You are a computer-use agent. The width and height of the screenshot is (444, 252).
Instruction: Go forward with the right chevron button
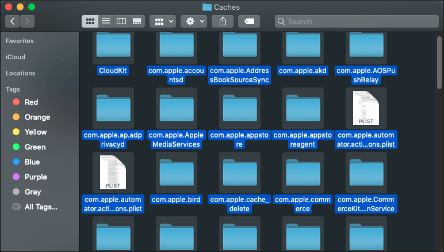[x=27, y=21]
